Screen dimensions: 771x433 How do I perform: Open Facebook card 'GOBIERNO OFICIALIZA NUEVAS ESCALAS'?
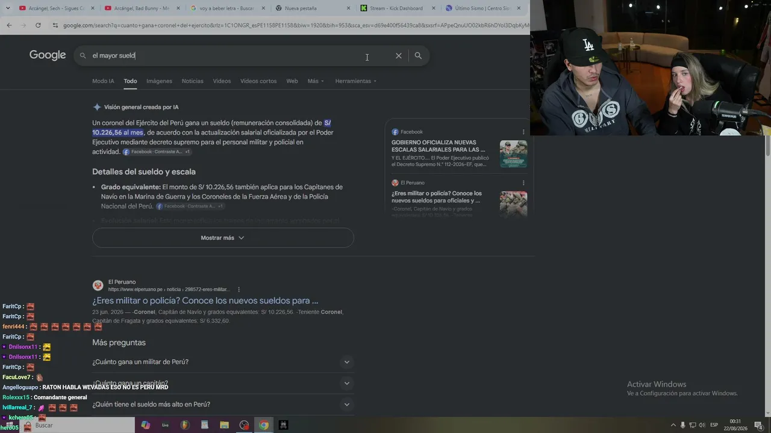(439, 146)
